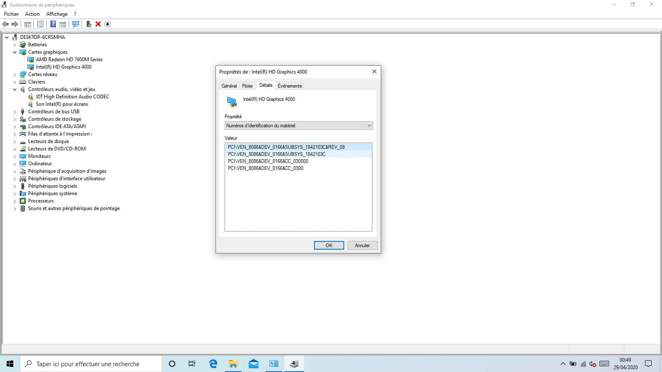Select the AMD Radeon HD 7600M Series adapter
The image size is (662, 372).
click(x=69, y=60)
